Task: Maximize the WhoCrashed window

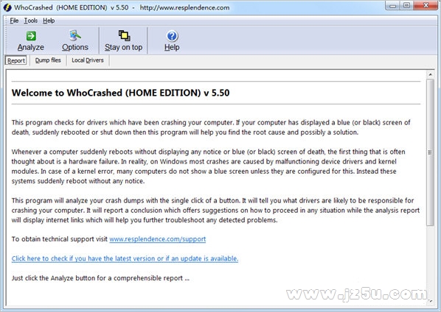Action: pos(406,5)
